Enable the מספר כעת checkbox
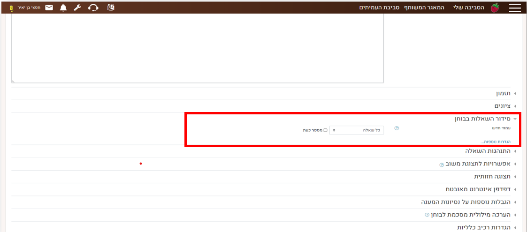 (x=325, y=130)
